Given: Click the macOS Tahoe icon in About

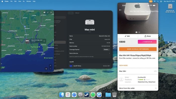Looking at the screenshot, I should [x=71, y=66].
